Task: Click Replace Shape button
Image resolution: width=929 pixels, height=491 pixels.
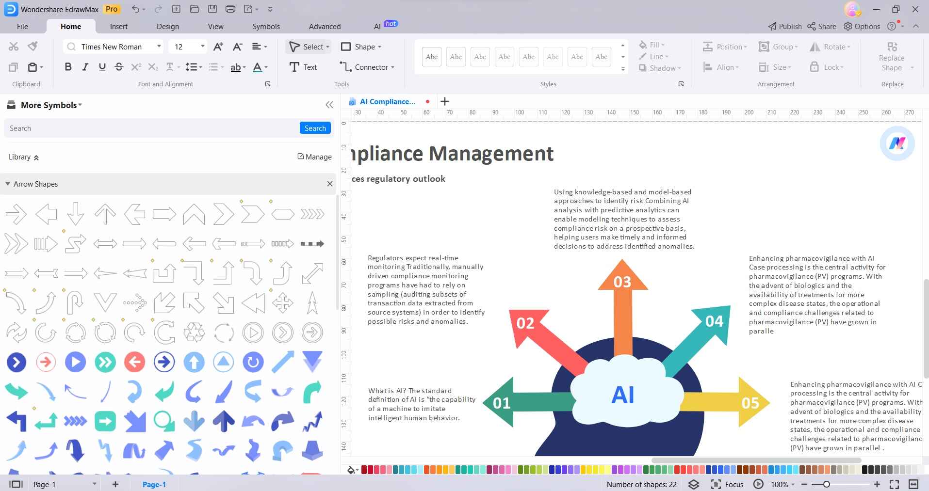Action: (892, 57)
